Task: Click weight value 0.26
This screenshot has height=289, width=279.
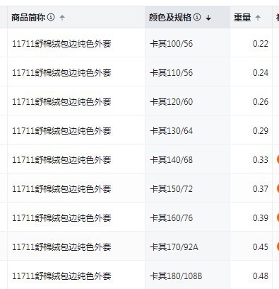Action: pyautogui.click(x=261, y=102)
